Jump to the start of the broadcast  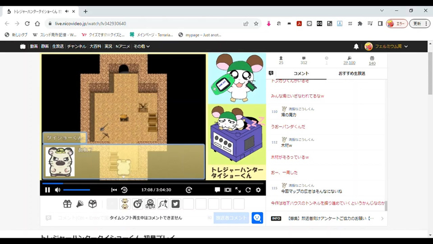tap(114, 190)
